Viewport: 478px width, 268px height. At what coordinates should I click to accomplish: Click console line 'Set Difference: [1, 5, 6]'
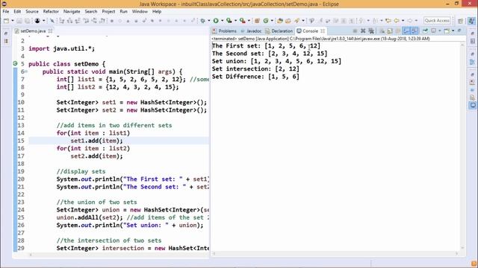pyautogui.click(x=255, y=77)
